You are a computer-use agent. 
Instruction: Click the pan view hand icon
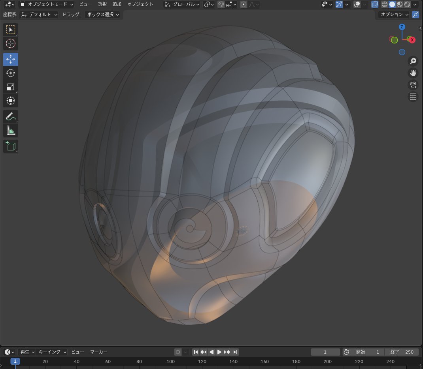413,73
